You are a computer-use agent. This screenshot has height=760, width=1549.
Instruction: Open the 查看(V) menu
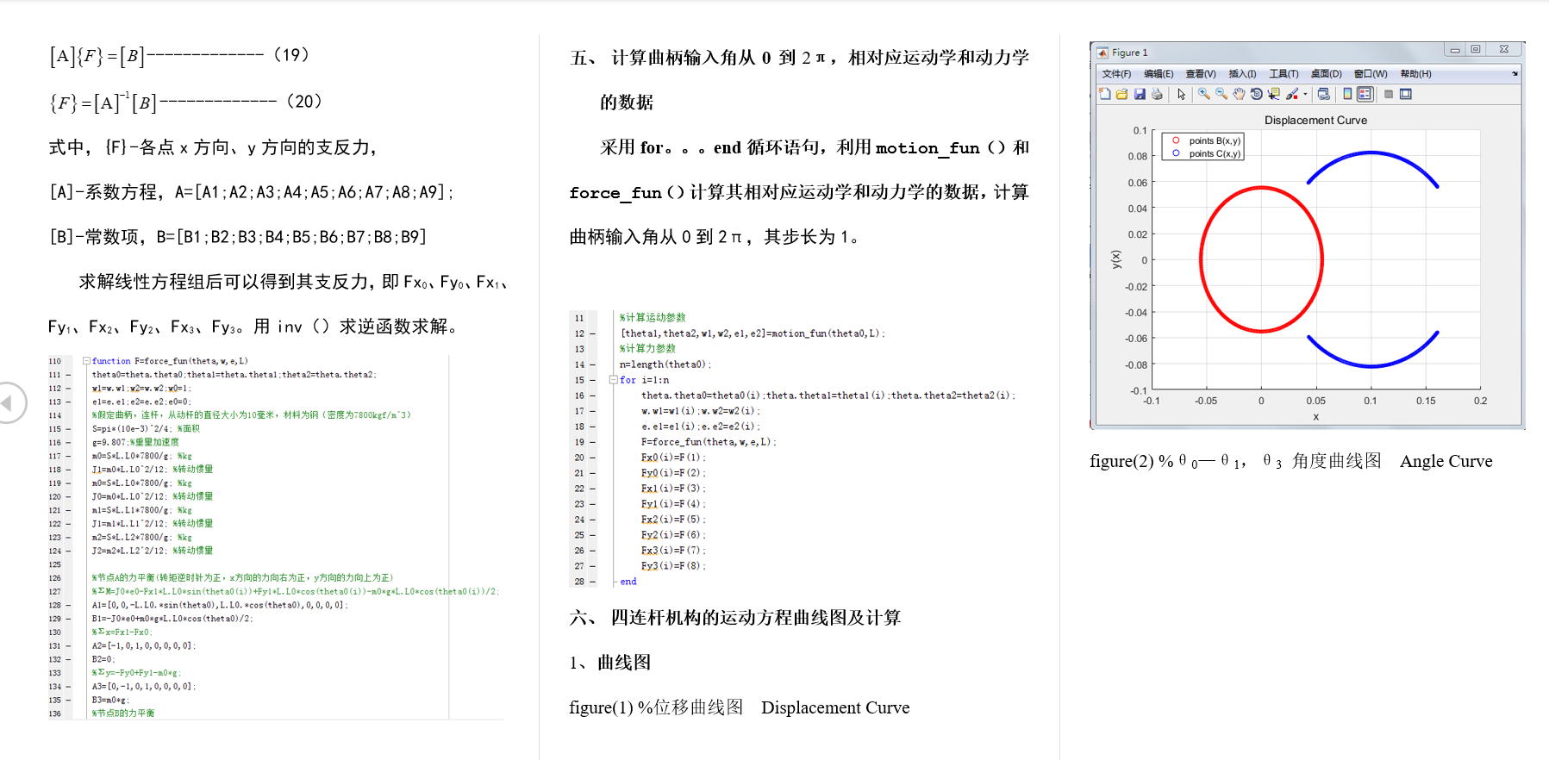pyautogui.click(x=1201, y=74)
